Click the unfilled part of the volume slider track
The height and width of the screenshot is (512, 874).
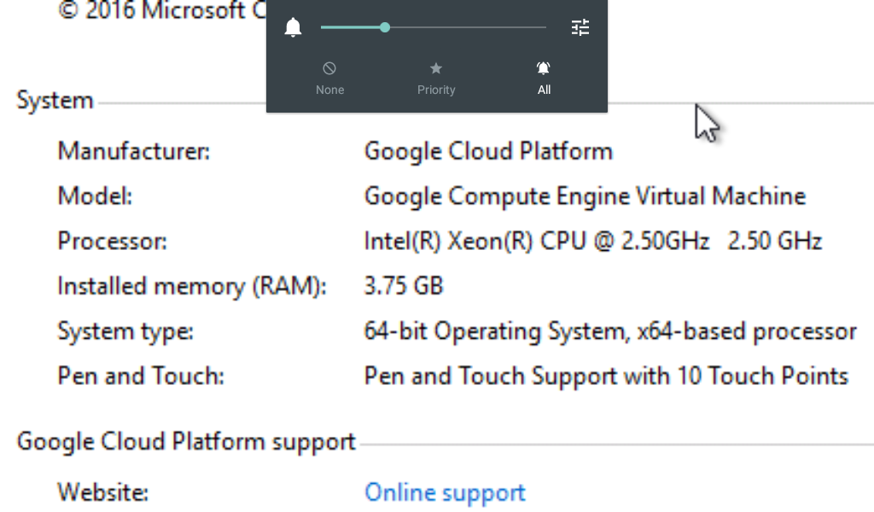point(469,27)
